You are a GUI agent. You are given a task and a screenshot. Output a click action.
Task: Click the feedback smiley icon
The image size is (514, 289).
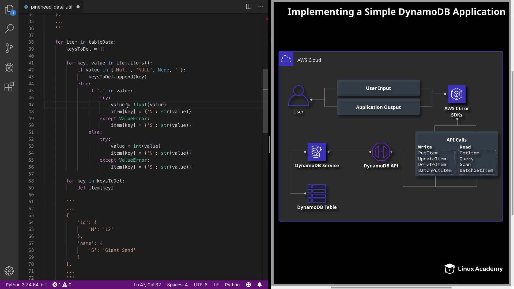(x=248, y=285)
